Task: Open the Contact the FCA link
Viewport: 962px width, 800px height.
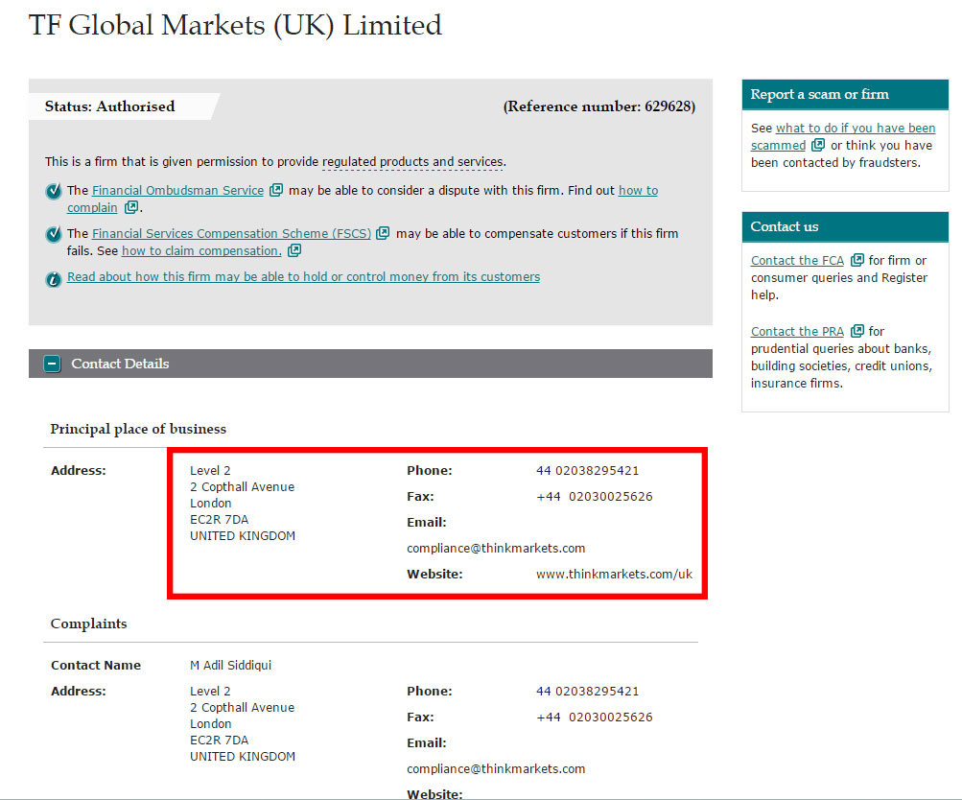Action: (797, 261)
